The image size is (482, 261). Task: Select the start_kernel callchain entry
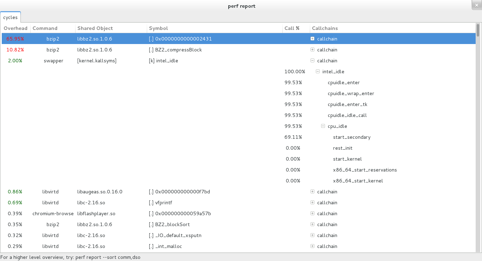click(347, 159)
